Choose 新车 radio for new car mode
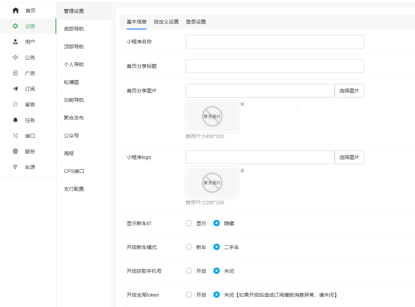415x307 pixels. pos(189,247)
